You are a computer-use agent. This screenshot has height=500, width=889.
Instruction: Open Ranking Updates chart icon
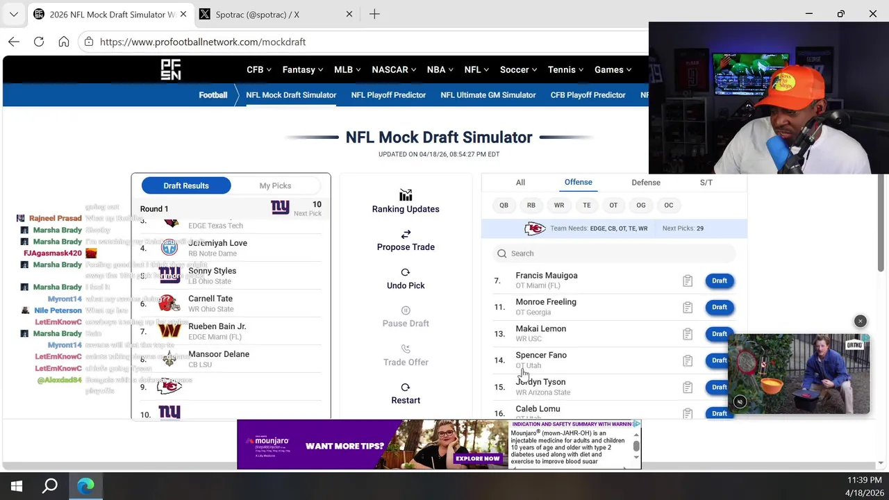[x=406, y=195]
